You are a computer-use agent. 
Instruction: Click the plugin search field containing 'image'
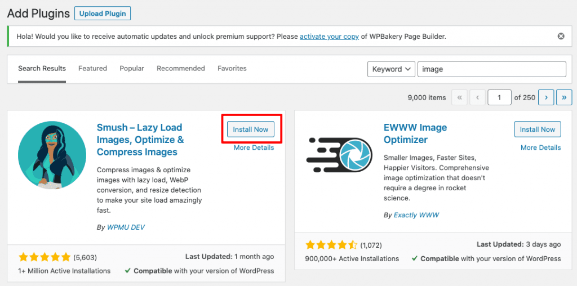(x=491, y=69)
